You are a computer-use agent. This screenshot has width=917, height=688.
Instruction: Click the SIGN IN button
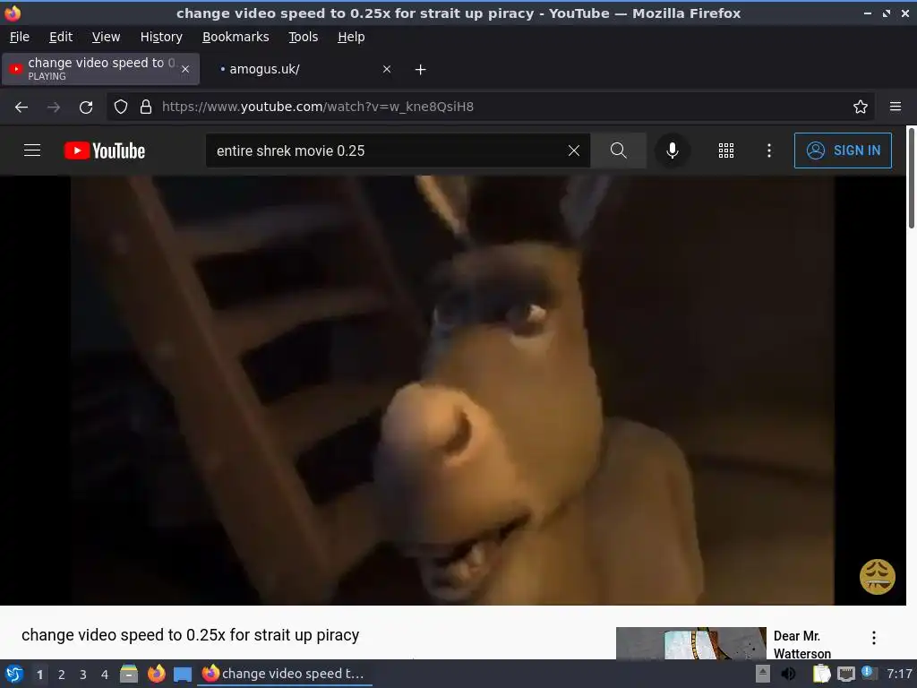(843, 150)
